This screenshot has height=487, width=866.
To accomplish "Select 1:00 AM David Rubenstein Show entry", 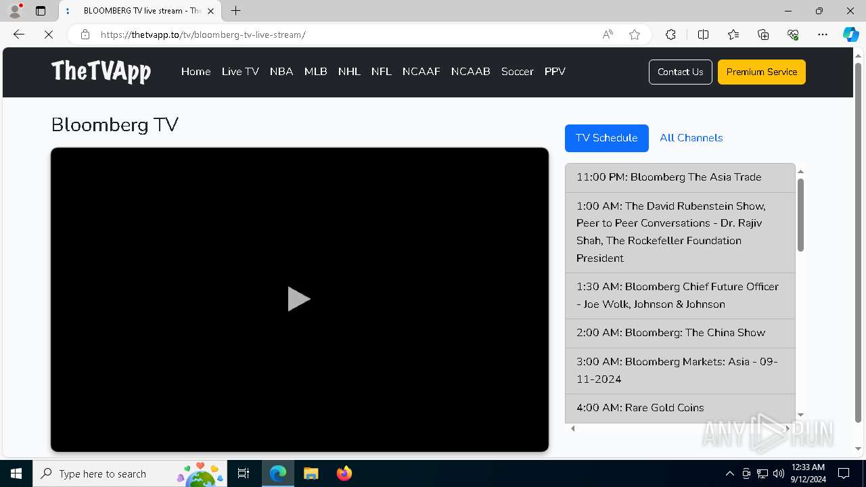I will 680,233.
